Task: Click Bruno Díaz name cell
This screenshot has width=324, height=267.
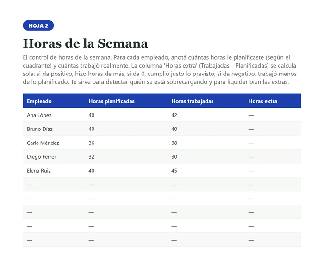Action: (40, 129)
